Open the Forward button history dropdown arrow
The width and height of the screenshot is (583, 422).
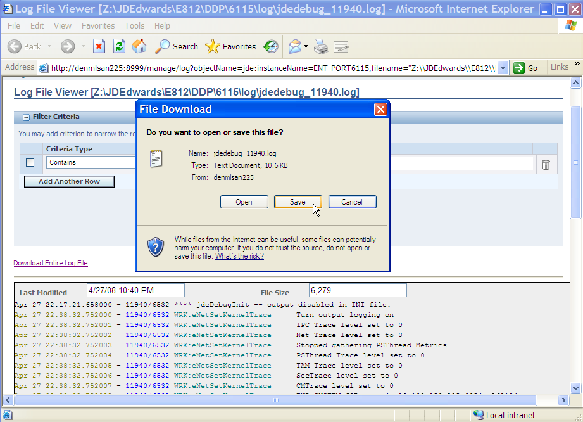(84, 46)
